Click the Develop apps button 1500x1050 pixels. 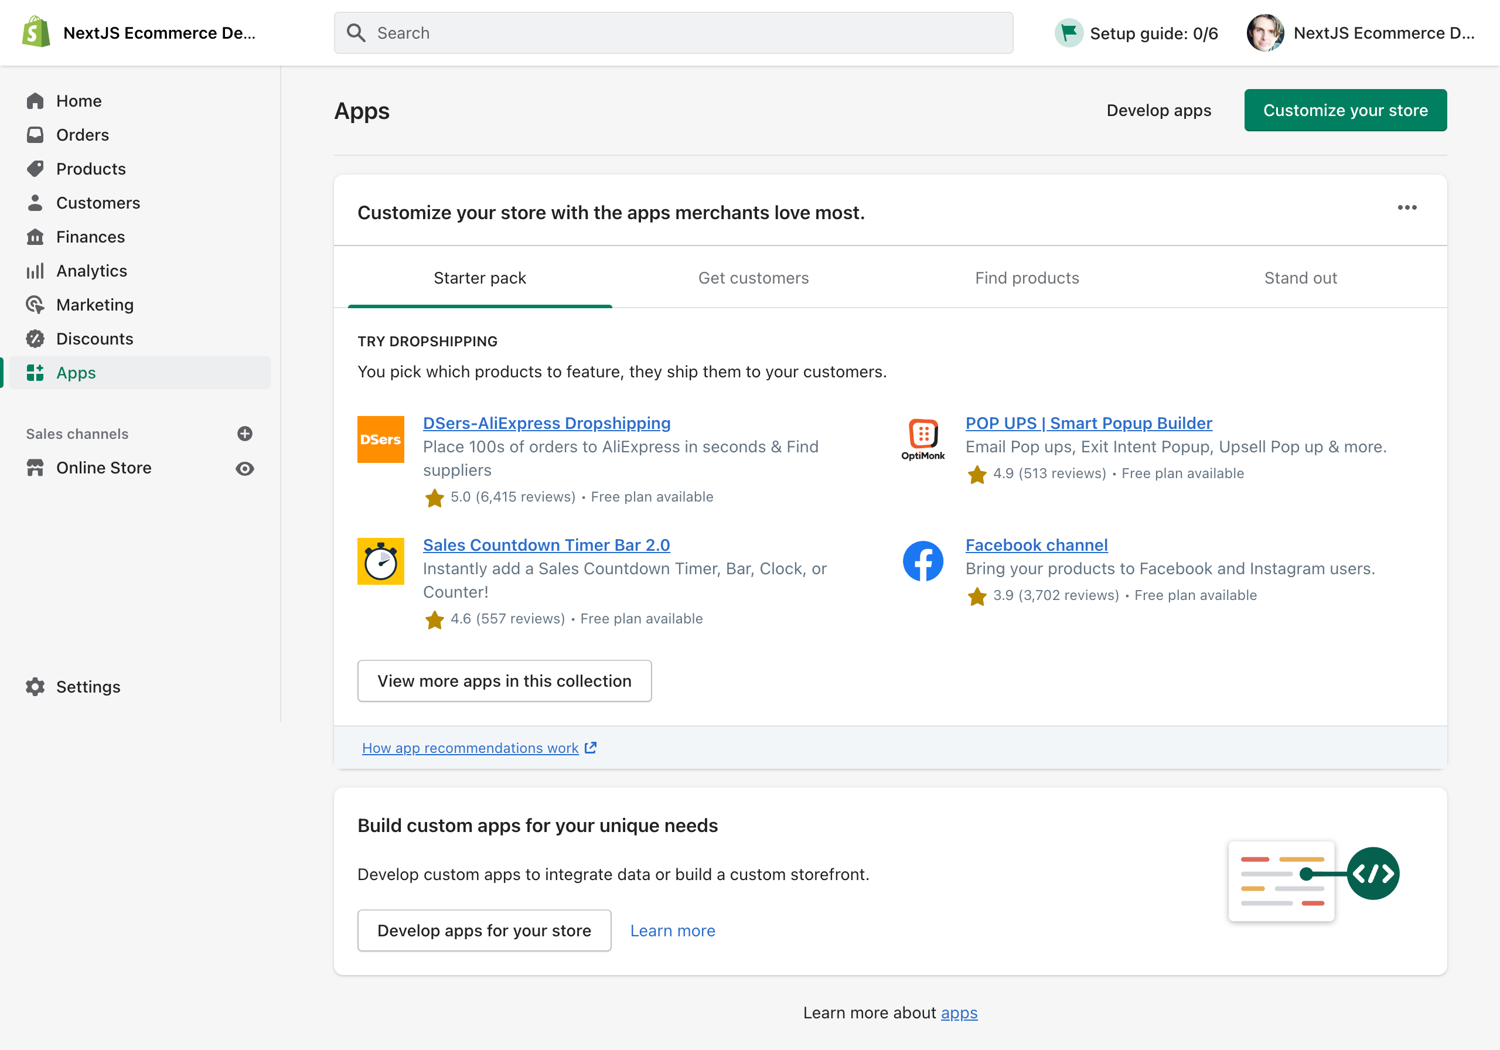(1158, 110)
